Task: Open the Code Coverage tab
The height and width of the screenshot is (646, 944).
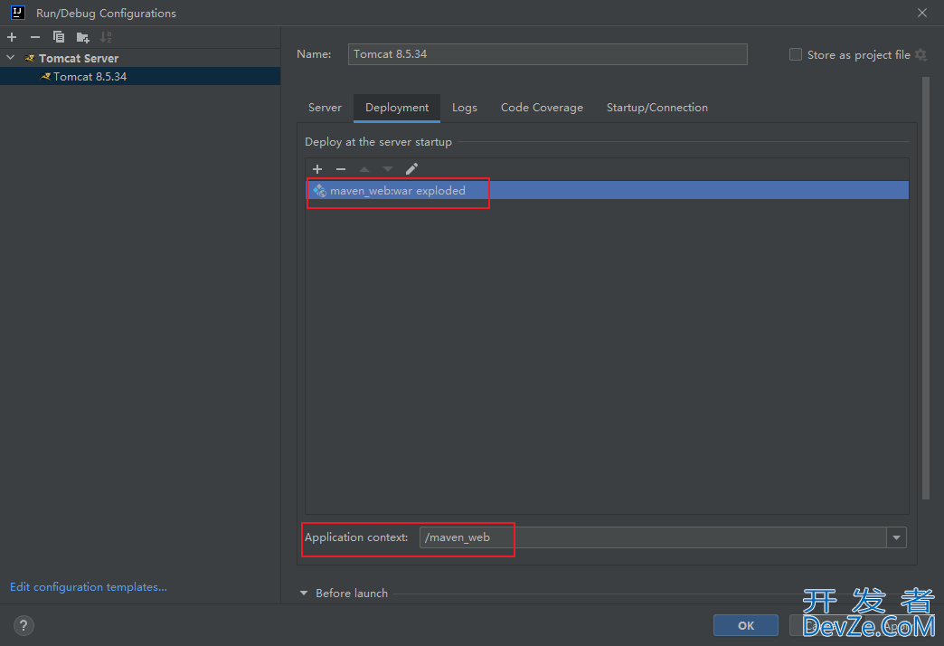Action: [542, 108]
